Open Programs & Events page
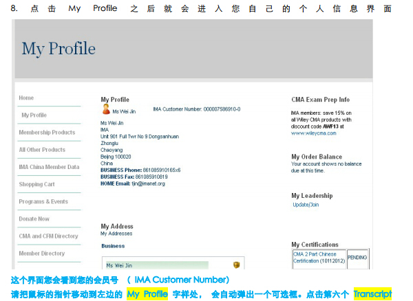413x301 pixels. pos(43,201)
